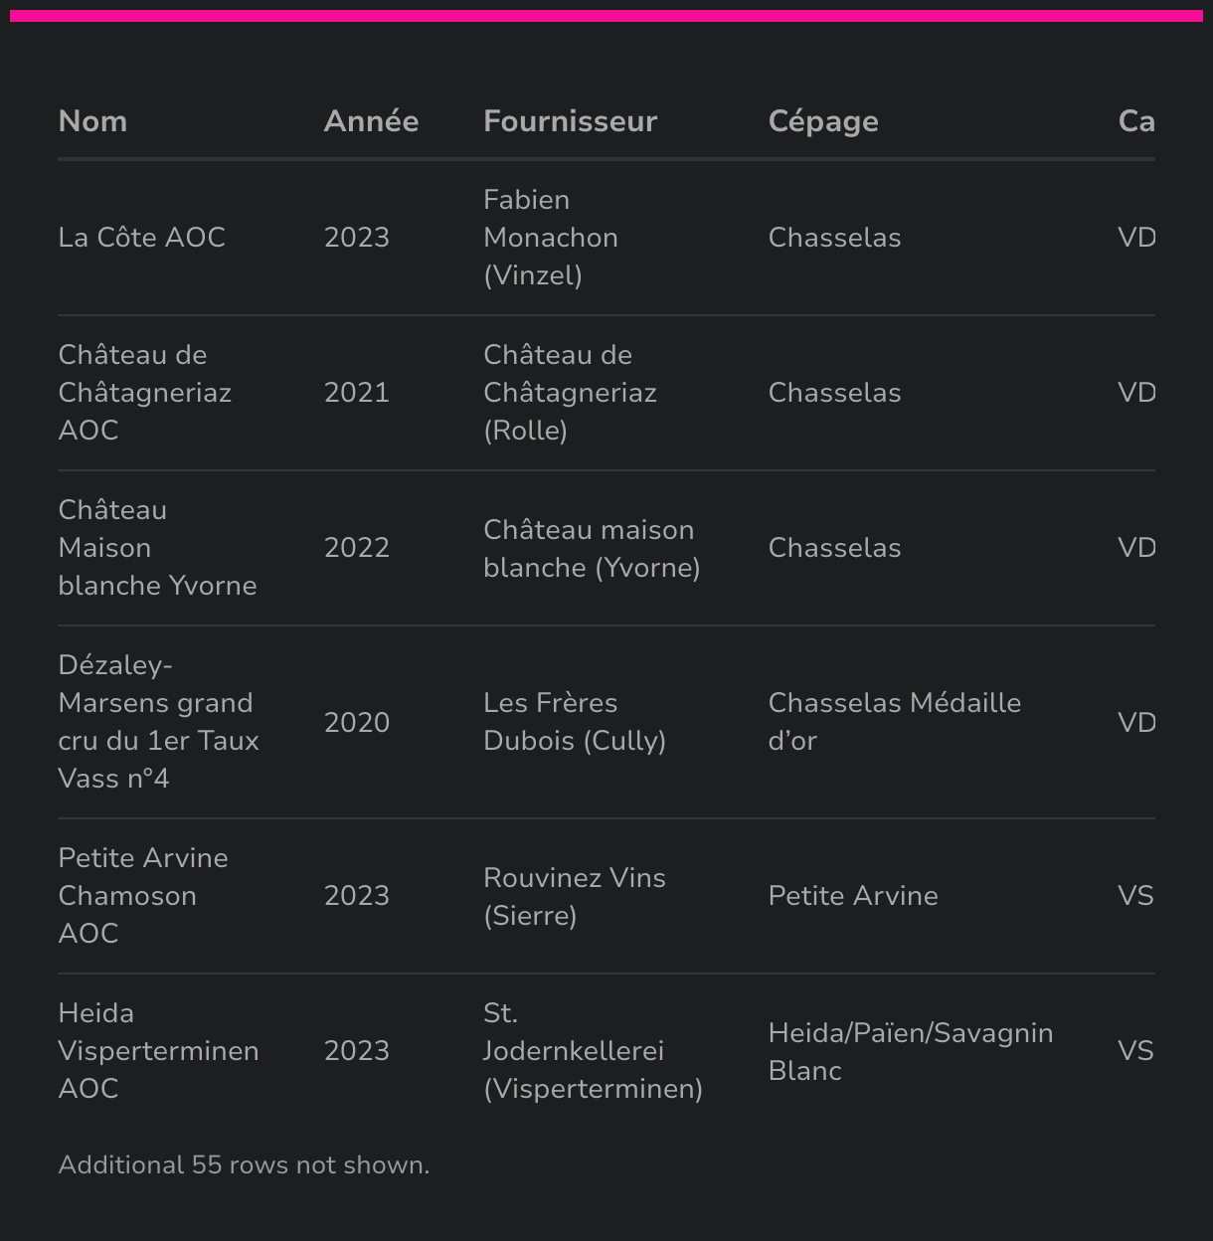Image resolution: width=1213 pixels, height=1241 pixels.
Task: Select the Château Maison blanche Yvorne name cell
Action: tap(157, 548)
